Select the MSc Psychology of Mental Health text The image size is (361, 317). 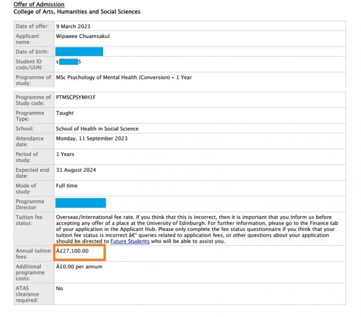click(123, 77)
